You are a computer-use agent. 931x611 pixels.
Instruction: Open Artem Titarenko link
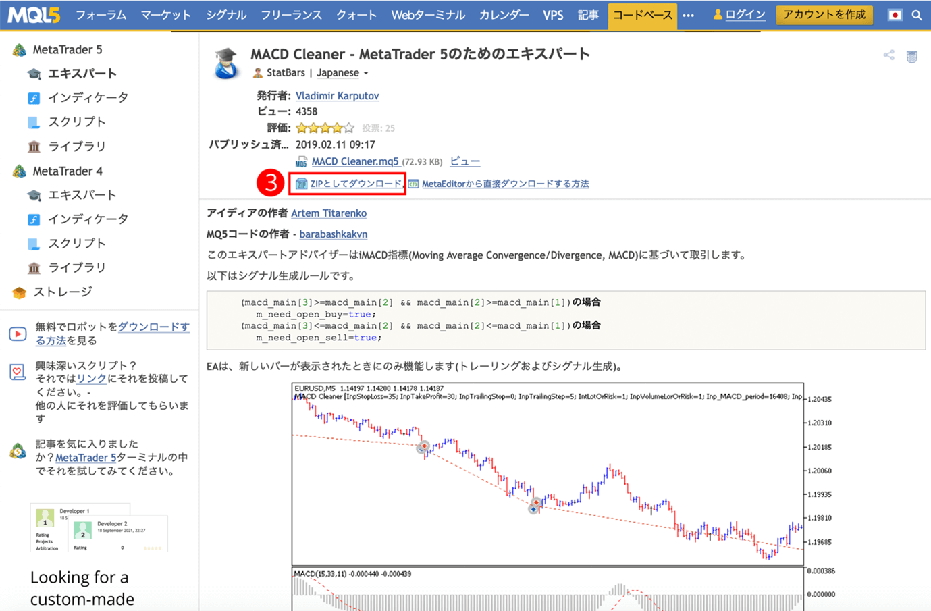point(329,213)
